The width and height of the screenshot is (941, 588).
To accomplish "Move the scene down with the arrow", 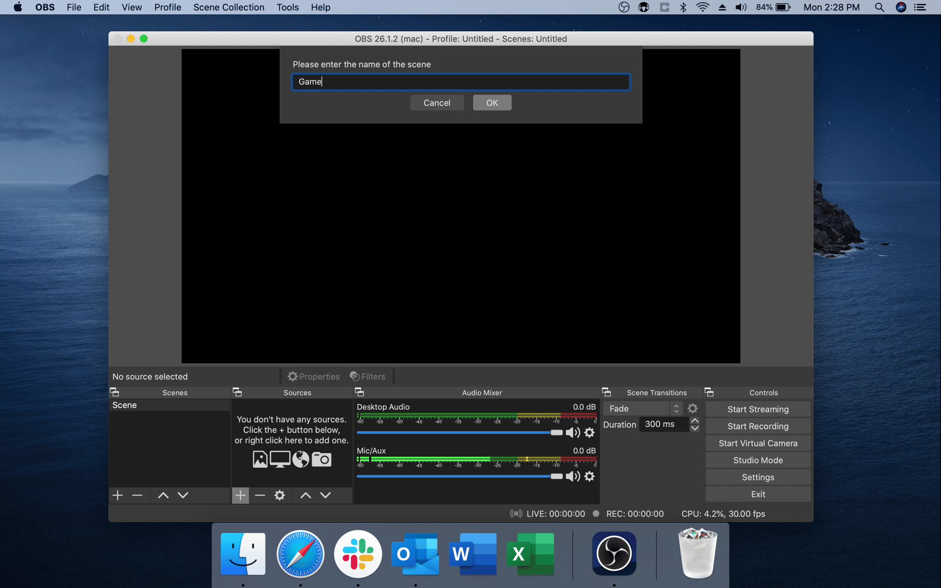I will tap(183, 495).
